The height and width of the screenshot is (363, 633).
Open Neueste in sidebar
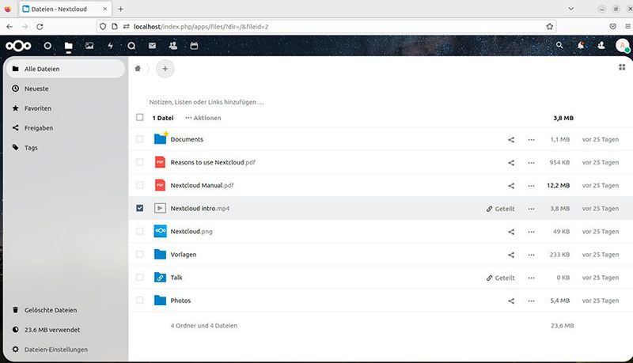(66, 89)
